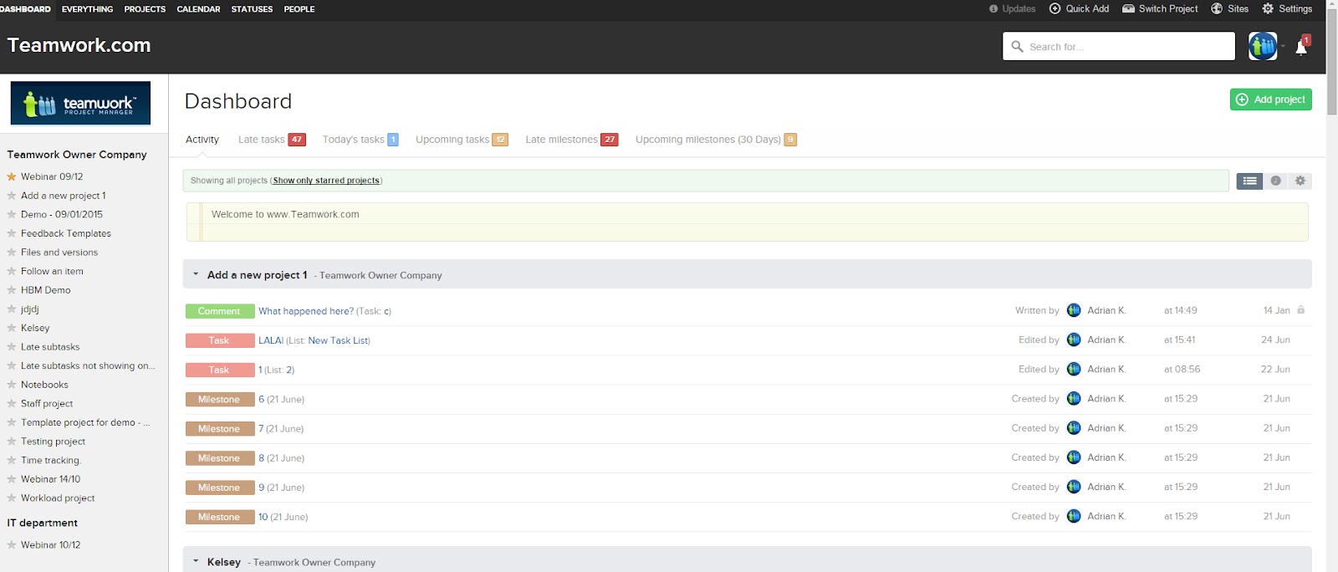Open Upcoming milestones (30 Days) tab
This screenshot has height=572, width=1338.
pyautogui.click(x=716, y=140)
